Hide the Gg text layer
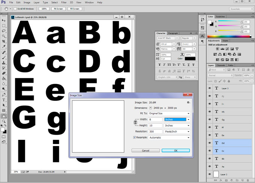The image size is (255, 183). (x=210, y=119)
